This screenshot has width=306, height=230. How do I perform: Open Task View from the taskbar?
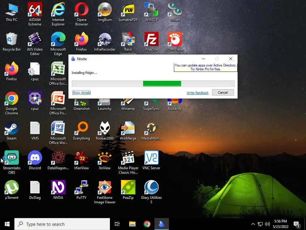(117, 224)
